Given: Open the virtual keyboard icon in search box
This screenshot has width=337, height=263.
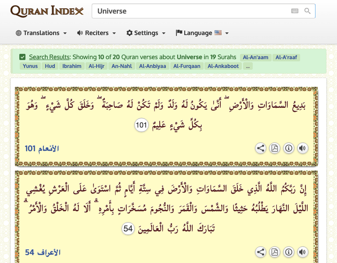Looking at the screenshot, I should tap(295, 11).
